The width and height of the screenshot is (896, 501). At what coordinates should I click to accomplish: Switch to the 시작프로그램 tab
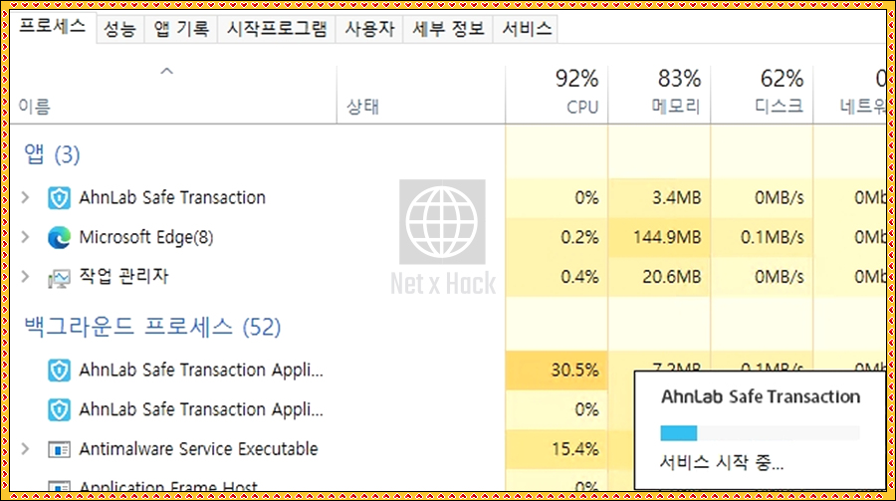click(277, 29)
